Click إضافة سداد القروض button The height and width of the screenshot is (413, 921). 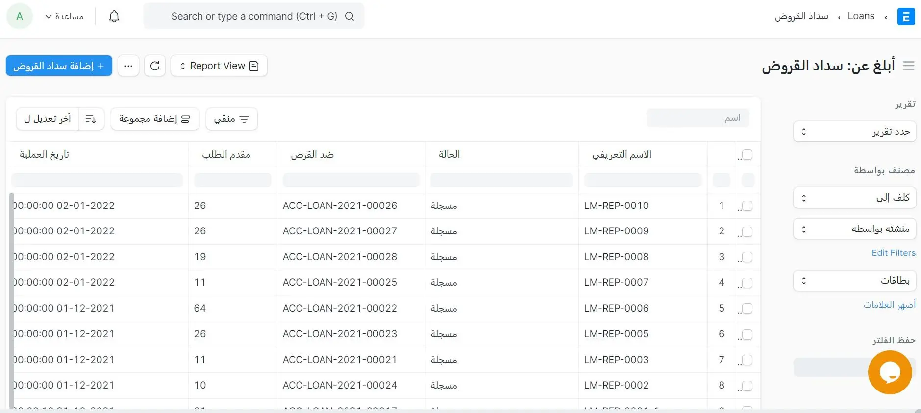coord(59,66)
